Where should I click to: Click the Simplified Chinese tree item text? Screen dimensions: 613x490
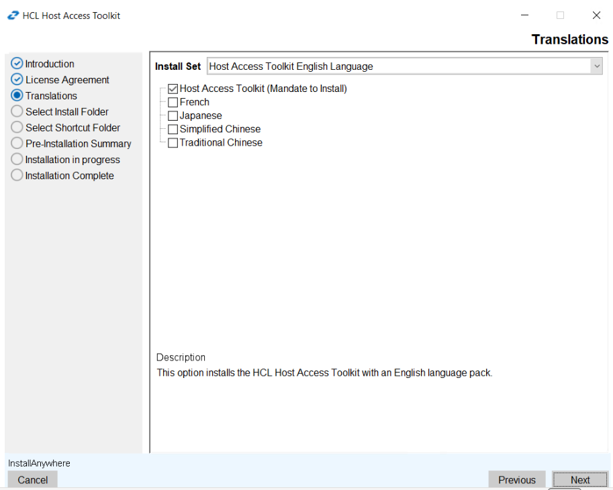[x=220, y=129]
